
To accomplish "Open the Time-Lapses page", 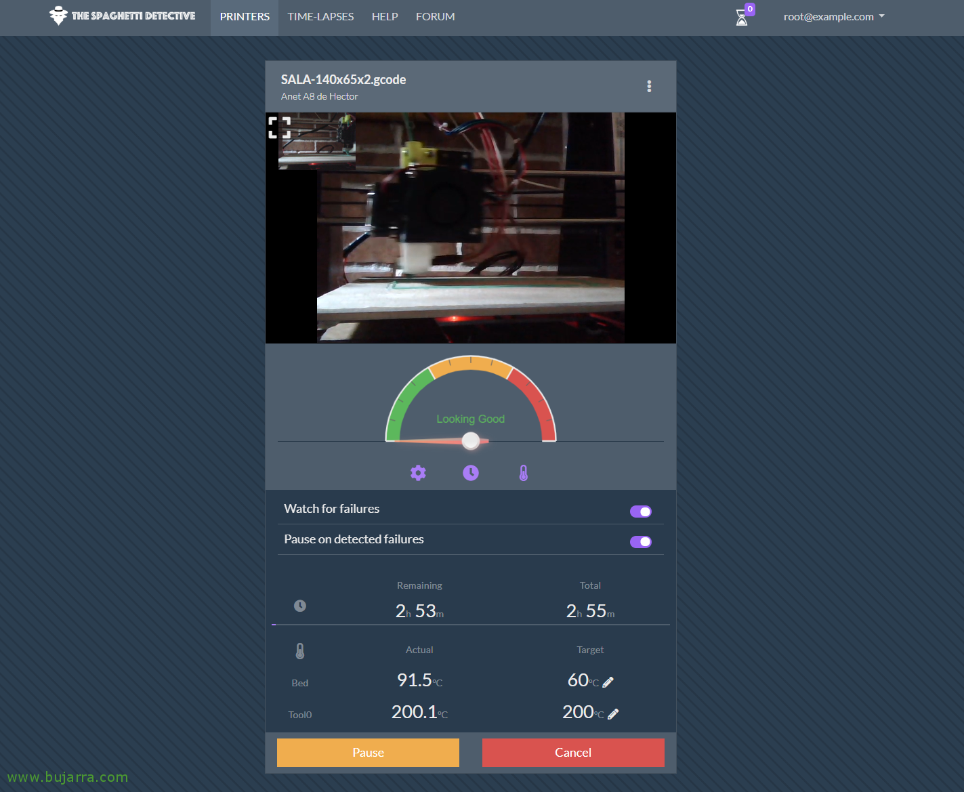I will 320,17.
